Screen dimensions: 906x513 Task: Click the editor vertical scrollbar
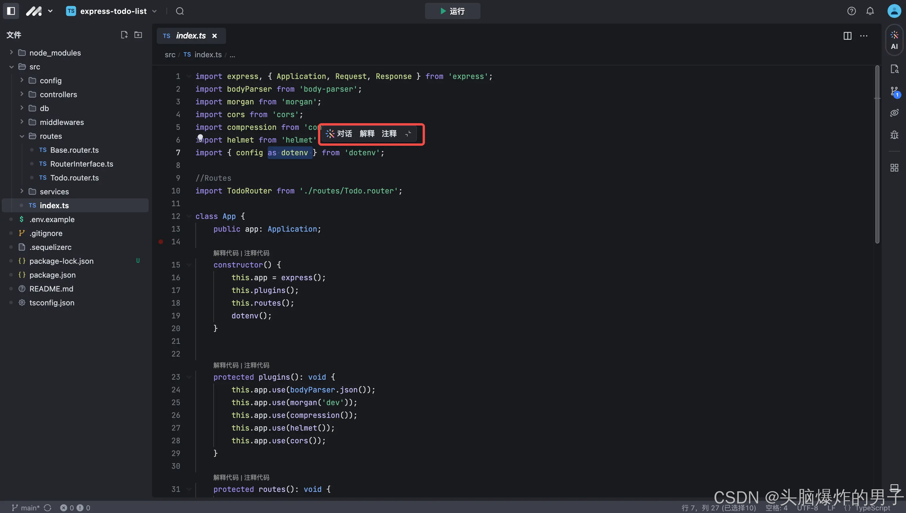click(877, 154)
